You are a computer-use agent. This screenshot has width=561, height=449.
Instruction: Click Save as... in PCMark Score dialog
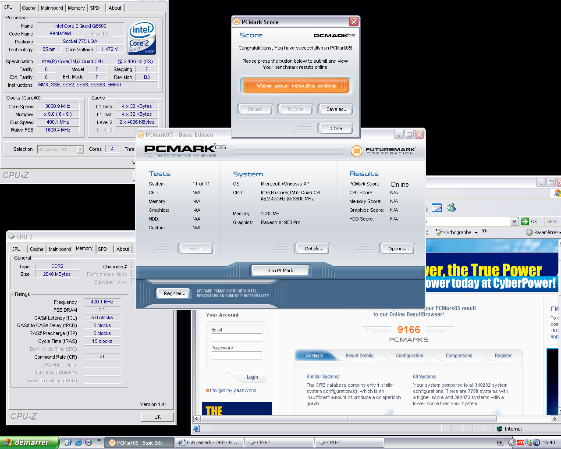[337, 109]
